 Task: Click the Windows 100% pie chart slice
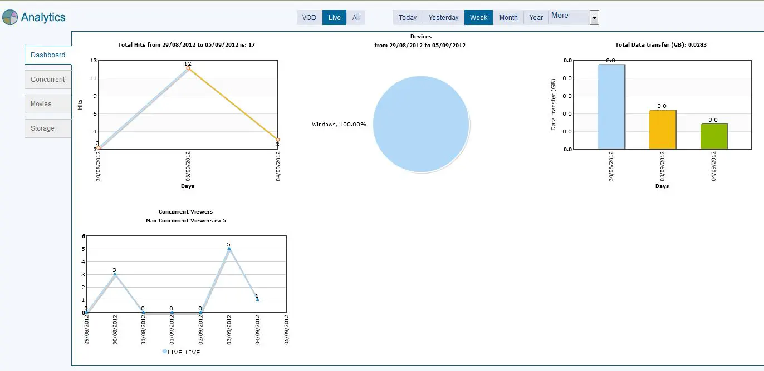420,125
